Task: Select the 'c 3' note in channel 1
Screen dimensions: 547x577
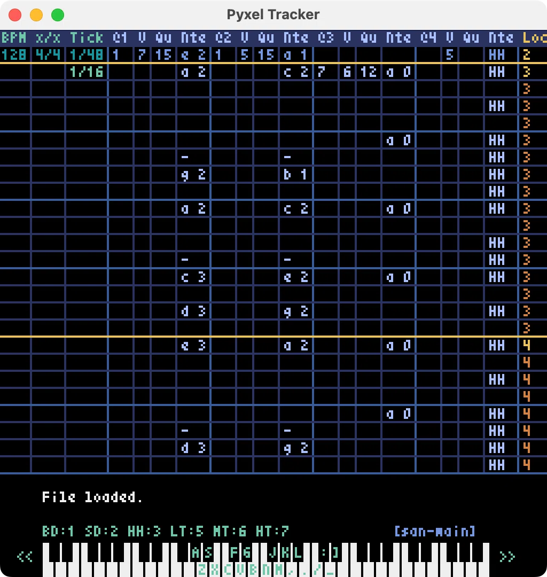Action: click(193, 277)
